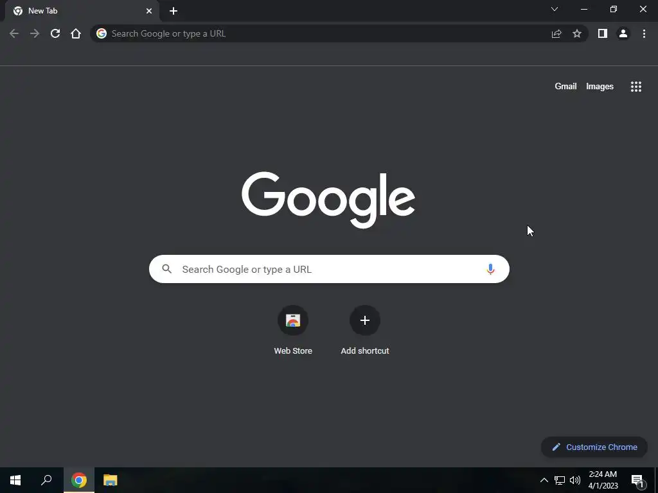This screenshot has width=658, height=493.
Task: Open File Explorer from taskbar
Action: (x=111, y=480)
